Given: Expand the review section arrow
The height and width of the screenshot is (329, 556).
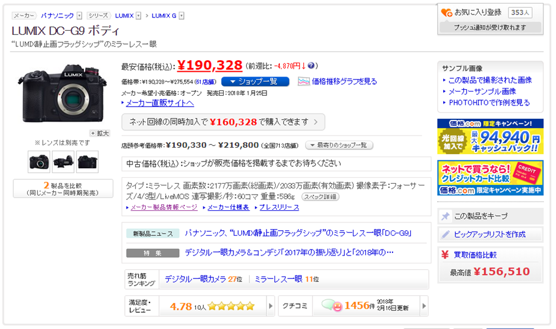Looking at the screenshot, I should point(271,306).
